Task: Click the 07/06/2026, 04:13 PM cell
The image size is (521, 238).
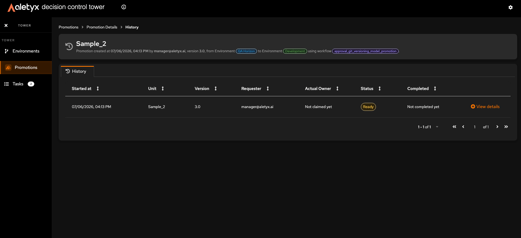Action: coord(91,107)
